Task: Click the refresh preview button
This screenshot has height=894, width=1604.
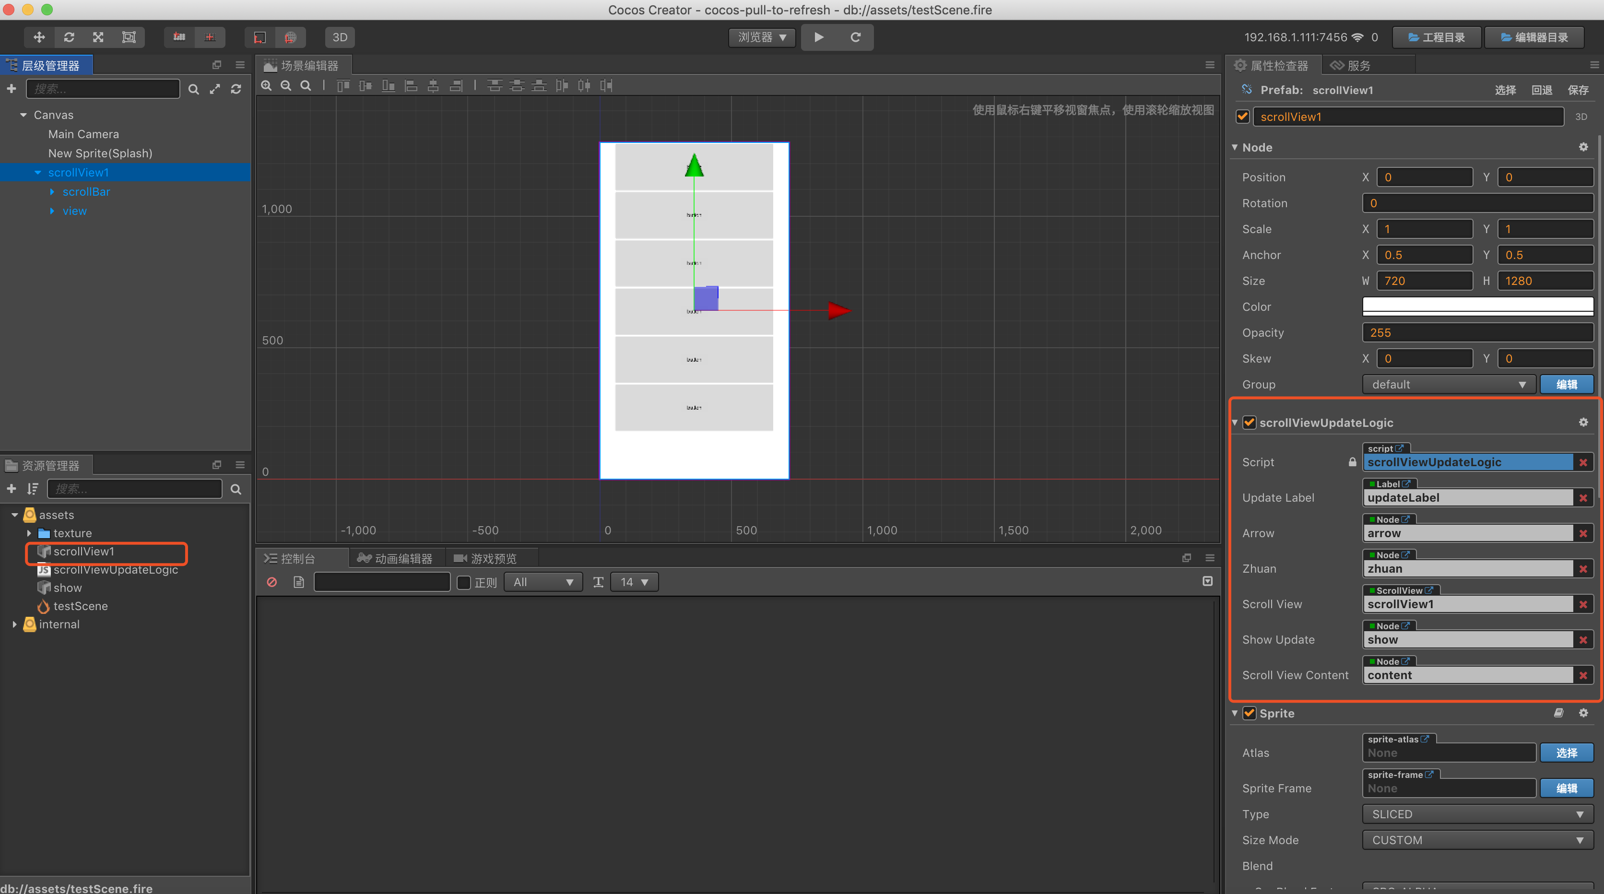Action: pyautogui.click(x=856, y=37)
